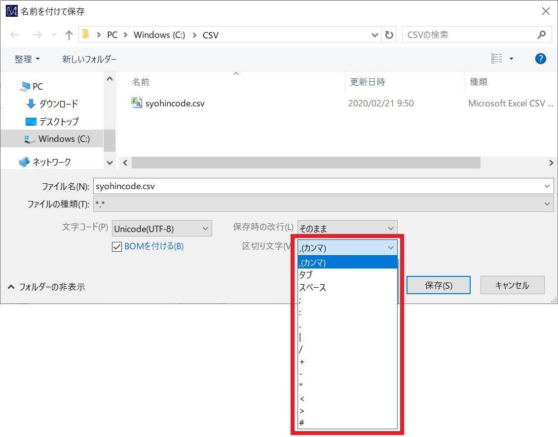This screenshot has width=558, height=437.
Task: Expand the file type dropdown
Action: [323, 204]
